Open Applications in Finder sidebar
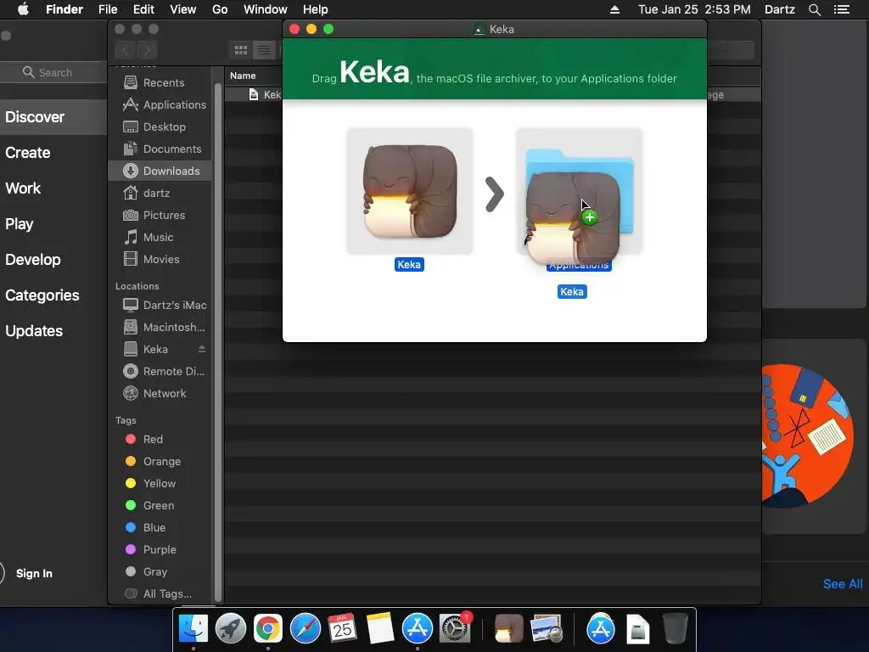Screen dimensions: 869x652 tap(165, 104)
